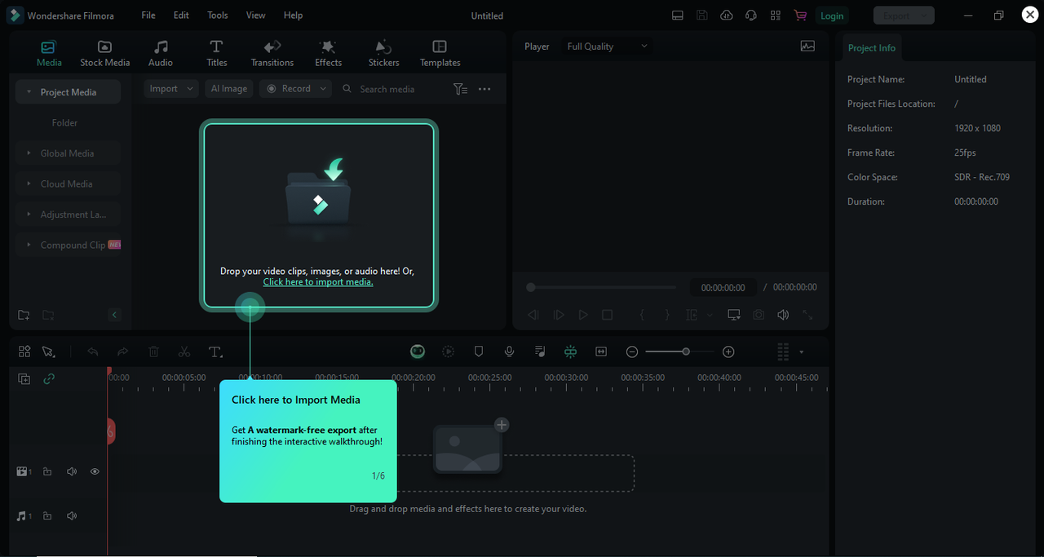Image resolution: width=1044 pixels, height=557 pixels.
Task: Hide the video track using the eye toggle
Action: click(x=95, y=471)
